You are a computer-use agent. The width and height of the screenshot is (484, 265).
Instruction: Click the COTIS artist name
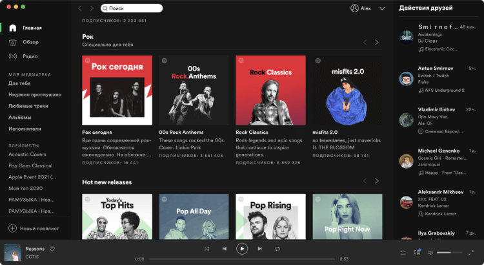[x=32, y=257]
